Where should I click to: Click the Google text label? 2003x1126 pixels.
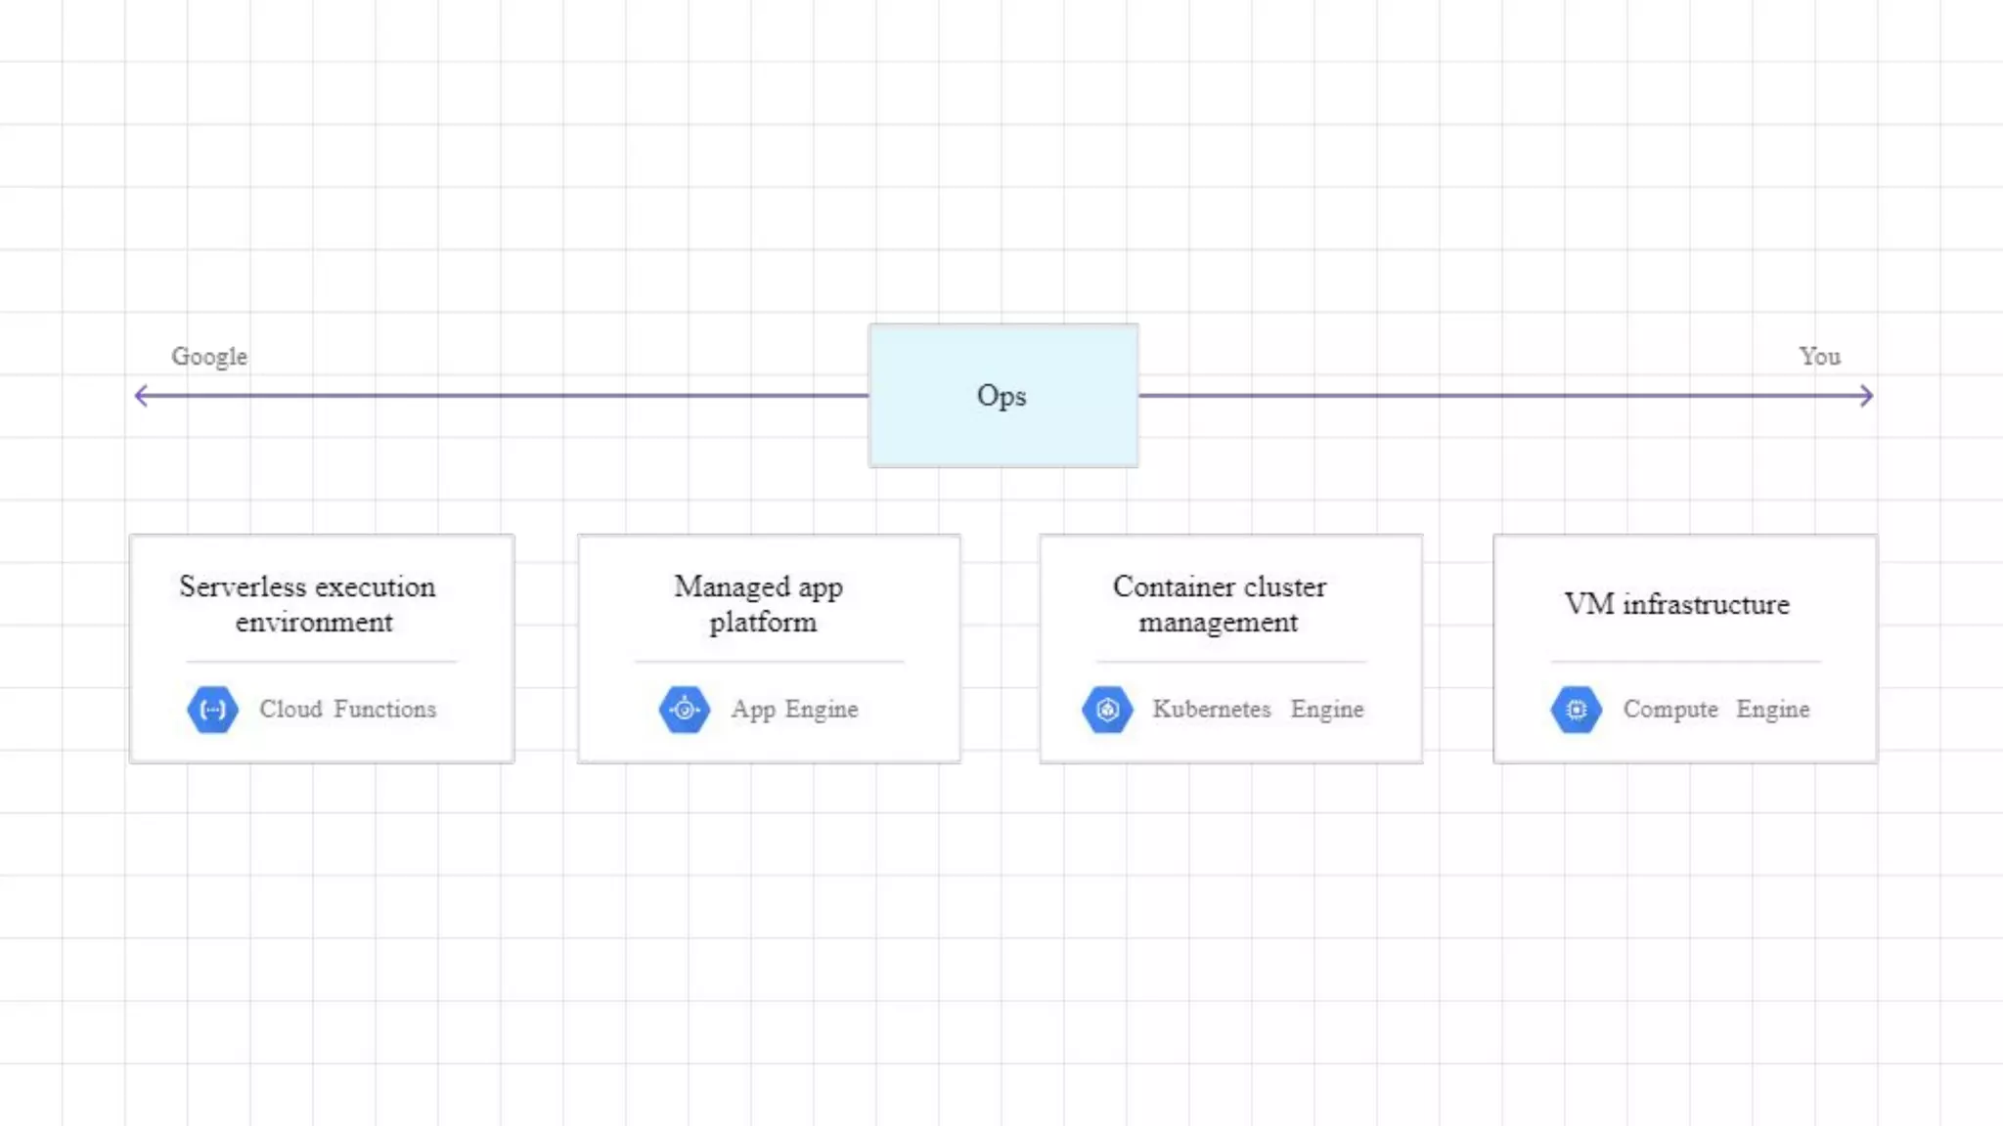click(209, 357)
